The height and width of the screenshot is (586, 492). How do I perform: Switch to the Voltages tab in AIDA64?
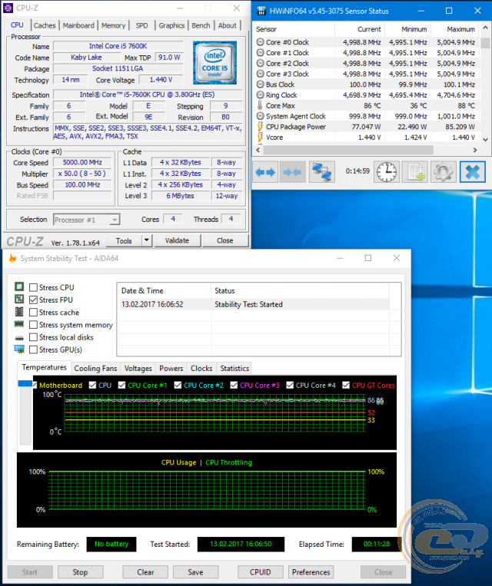click(x=138, y=369)
